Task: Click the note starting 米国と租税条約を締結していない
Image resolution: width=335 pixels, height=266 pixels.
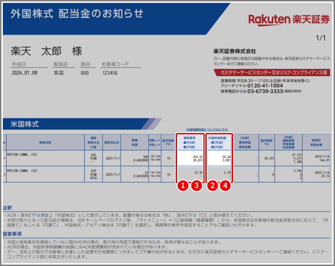Action: 112,242
